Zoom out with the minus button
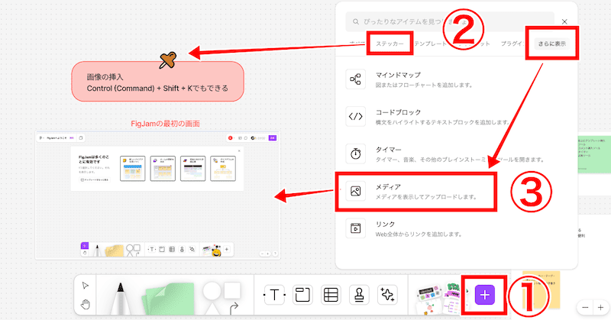The width and height of the screenshot is (611, 320). pyautogui.click(x=585, y=305)
